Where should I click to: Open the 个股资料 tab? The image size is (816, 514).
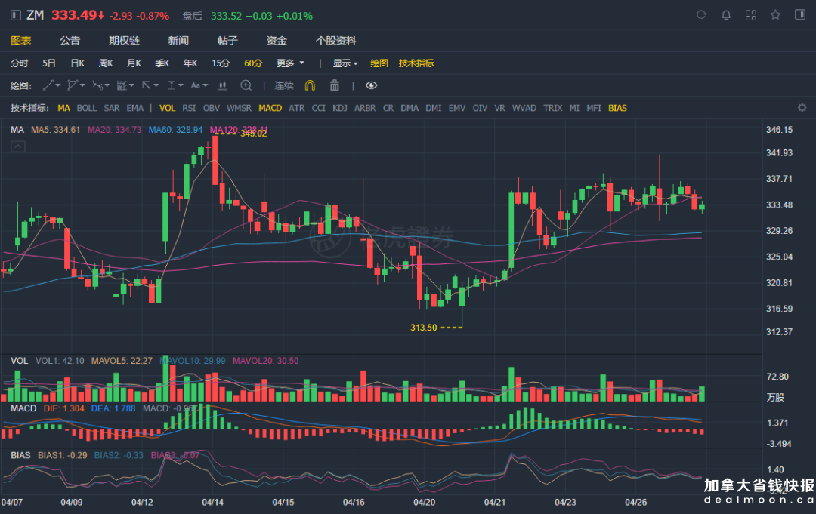coord(335,41)
